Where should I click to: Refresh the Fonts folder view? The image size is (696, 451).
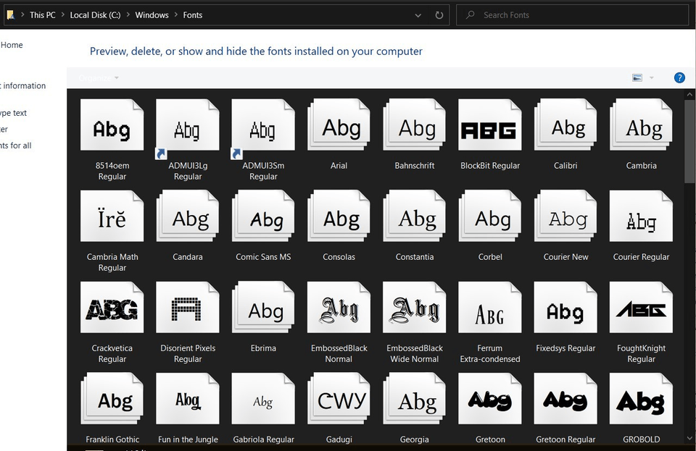pyautogui.click(x=439, y=15)
